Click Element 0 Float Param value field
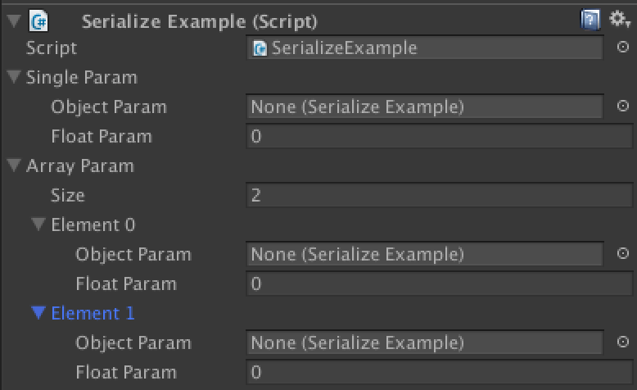This screenshot has width=637, height=390. click(x=439, y=283)
